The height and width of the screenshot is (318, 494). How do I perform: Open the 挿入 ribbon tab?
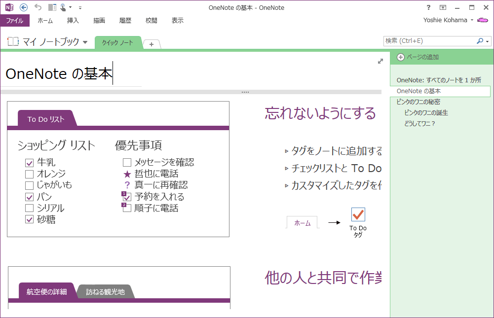click(73, 21)
